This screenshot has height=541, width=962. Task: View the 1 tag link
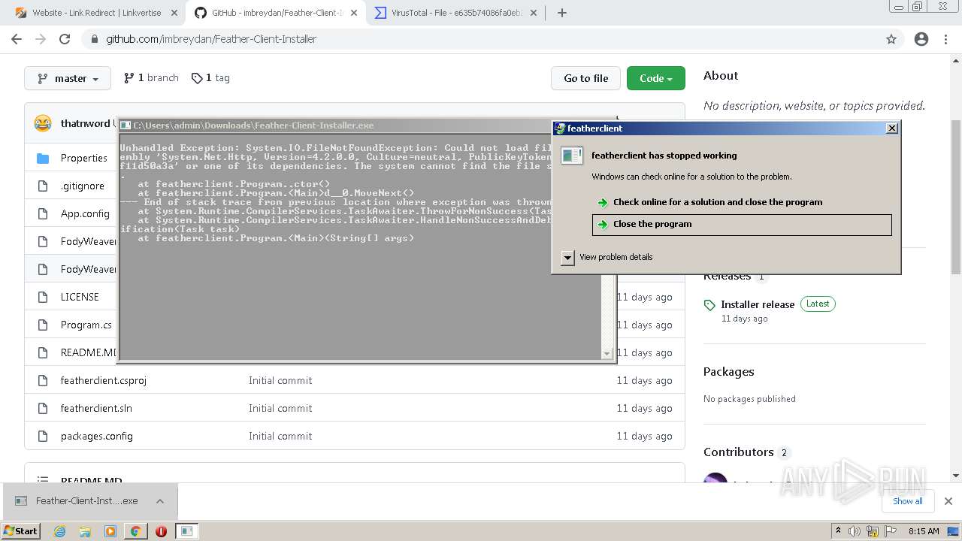tap(210, 77)
